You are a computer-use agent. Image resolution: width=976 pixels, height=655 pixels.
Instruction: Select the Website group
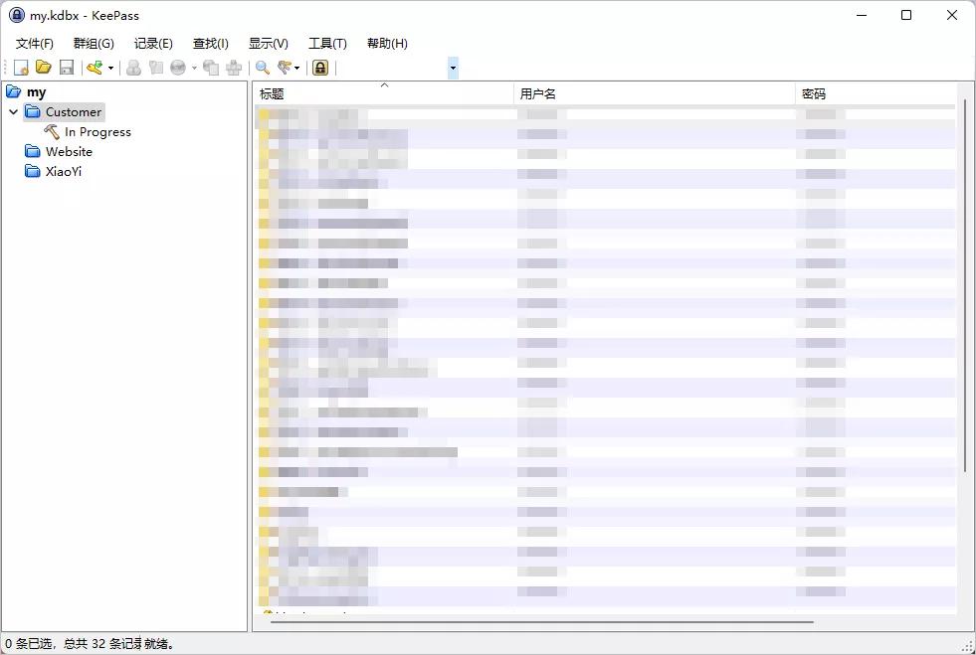(69, 151)
